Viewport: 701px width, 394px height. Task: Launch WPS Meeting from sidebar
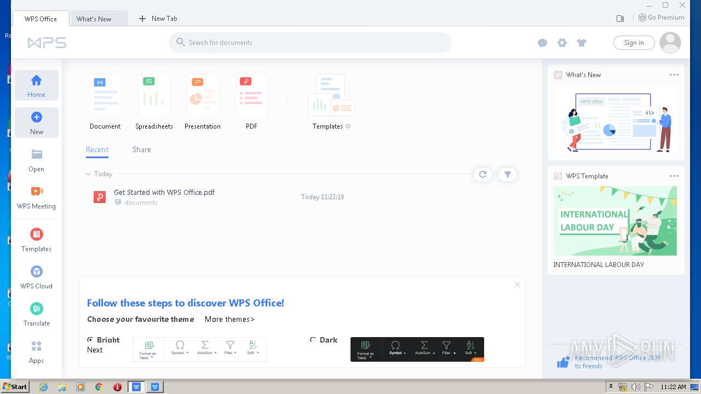point(37,197)
